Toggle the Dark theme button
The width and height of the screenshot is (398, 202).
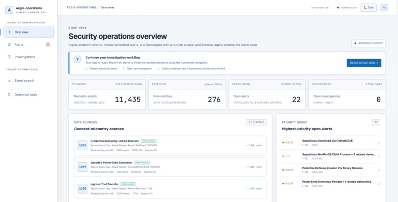pos(368,7)
